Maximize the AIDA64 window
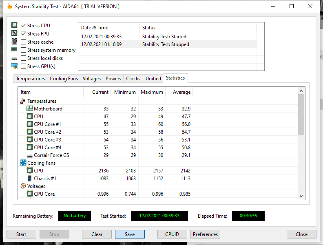Viewport: 323px width, 245px height. pos(292,6)
